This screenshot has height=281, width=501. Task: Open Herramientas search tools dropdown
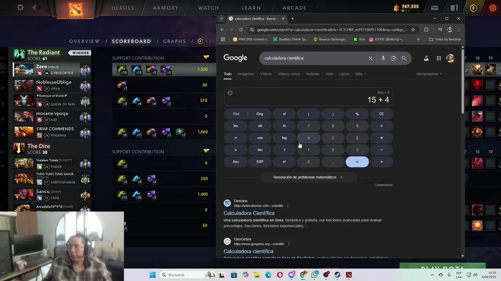point(429,74)
